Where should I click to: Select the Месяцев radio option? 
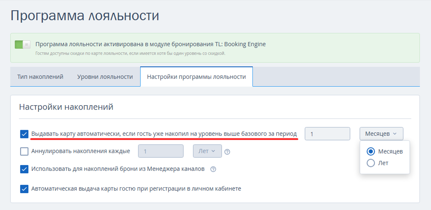point(370,151)
